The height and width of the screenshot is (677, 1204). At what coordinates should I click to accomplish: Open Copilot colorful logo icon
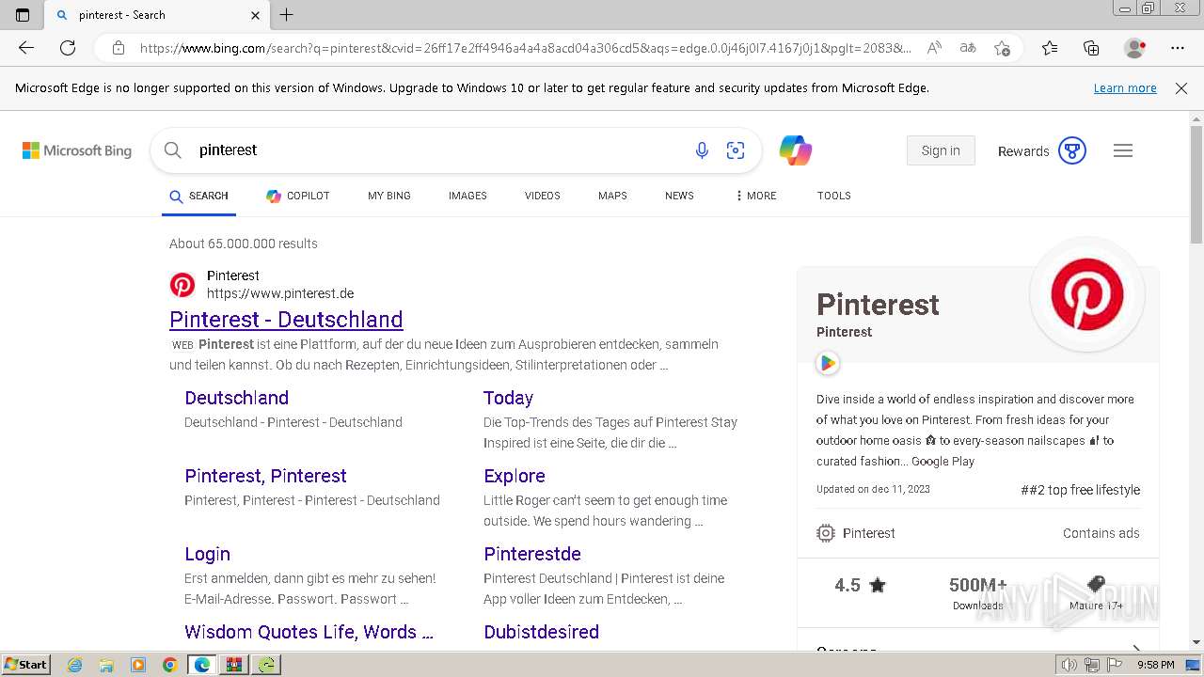pos(796,150)
